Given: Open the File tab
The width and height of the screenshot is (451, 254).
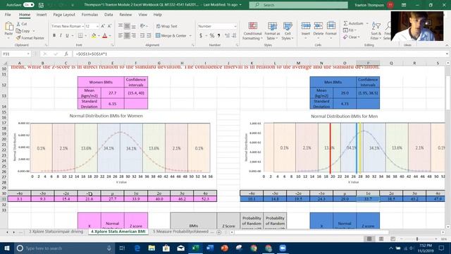Looking at the screenshot, I should click(8, 14).
